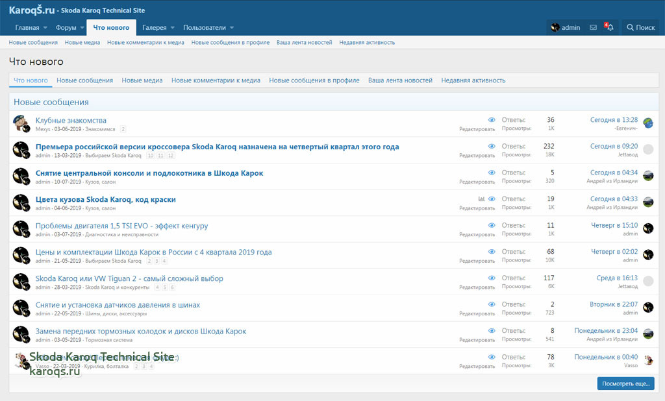Open last poster avatar in Цвета кузова row
Screen dimensions: 665x401
pos(648,202)
